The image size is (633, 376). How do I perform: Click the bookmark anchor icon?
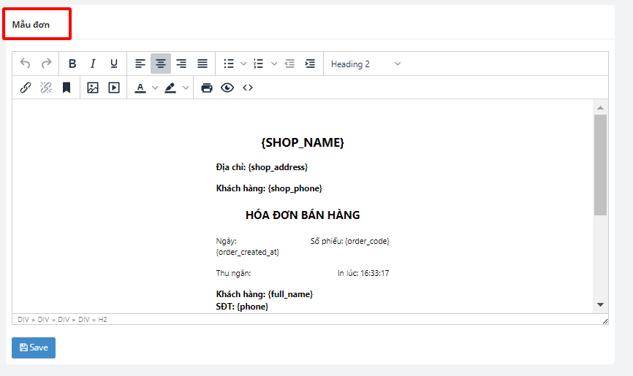pyautogui.click(x=67, y=88)
